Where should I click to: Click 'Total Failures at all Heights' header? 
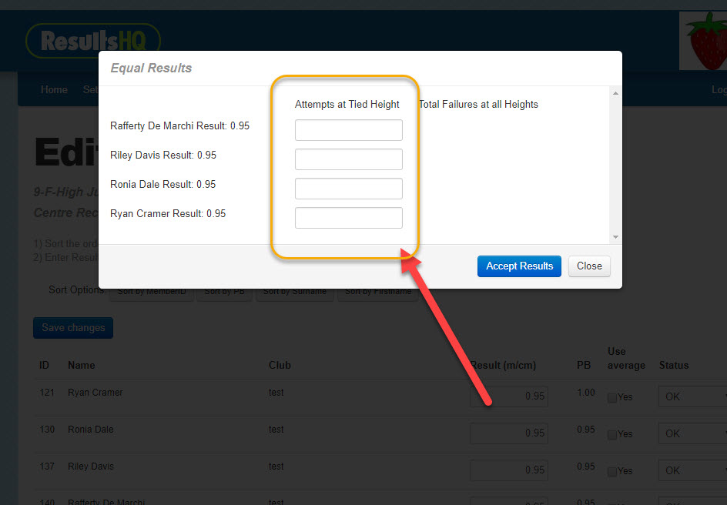click(478, 105)
